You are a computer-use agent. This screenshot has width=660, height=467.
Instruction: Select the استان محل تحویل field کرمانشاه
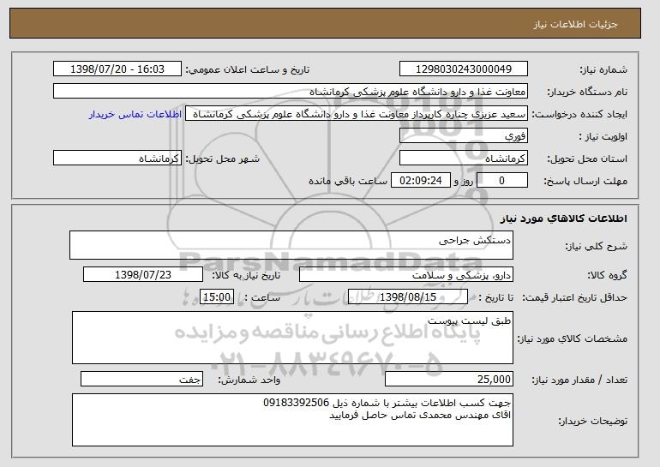tap(464, 159)
